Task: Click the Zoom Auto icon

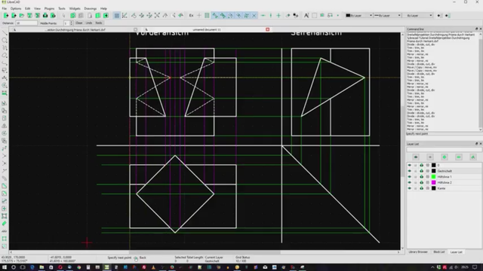Action: tap(157, 15)
